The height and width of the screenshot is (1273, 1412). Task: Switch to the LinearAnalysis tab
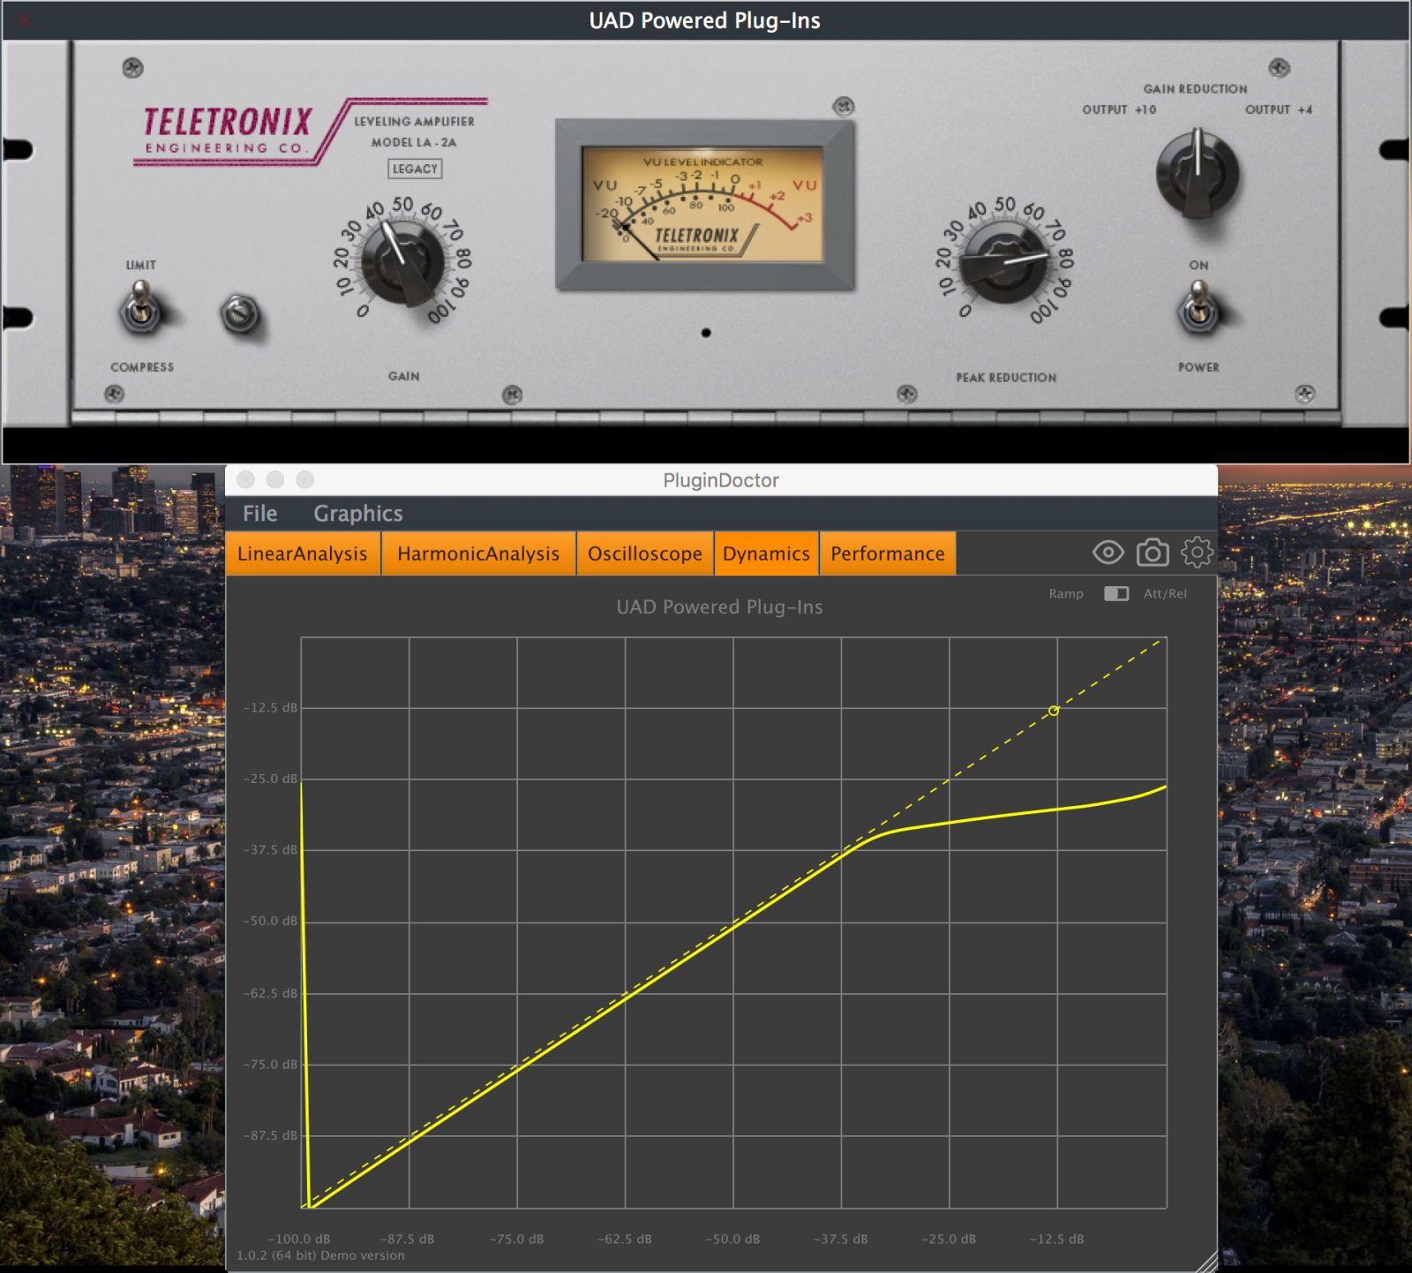point(303,554)
